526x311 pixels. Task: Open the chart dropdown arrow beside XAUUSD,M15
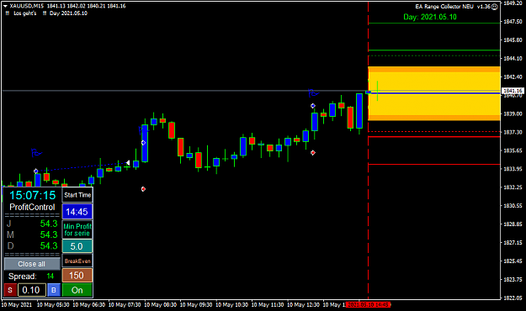(5, 6)
